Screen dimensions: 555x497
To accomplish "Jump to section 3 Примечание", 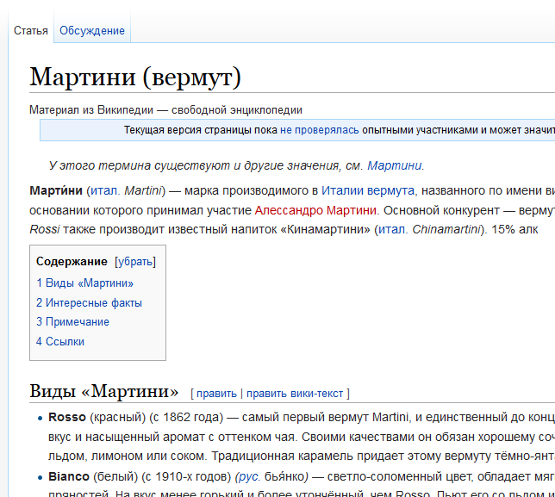I will click(72, 322).
